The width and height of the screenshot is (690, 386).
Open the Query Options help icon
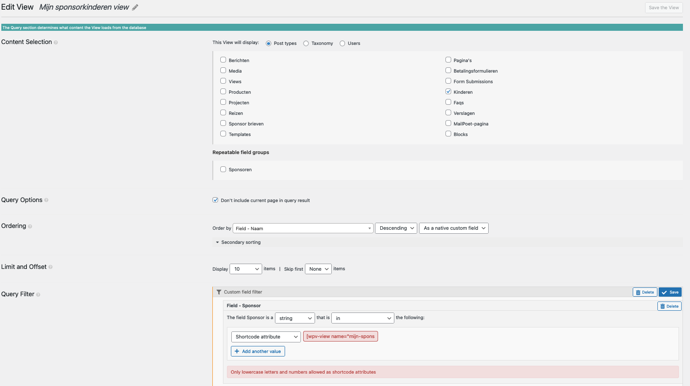[46, 200]
